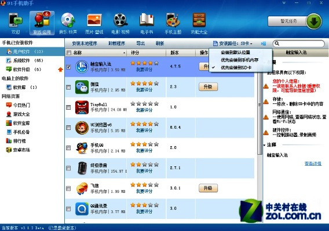Check the TinyBall row checkbox

(68, 107)
